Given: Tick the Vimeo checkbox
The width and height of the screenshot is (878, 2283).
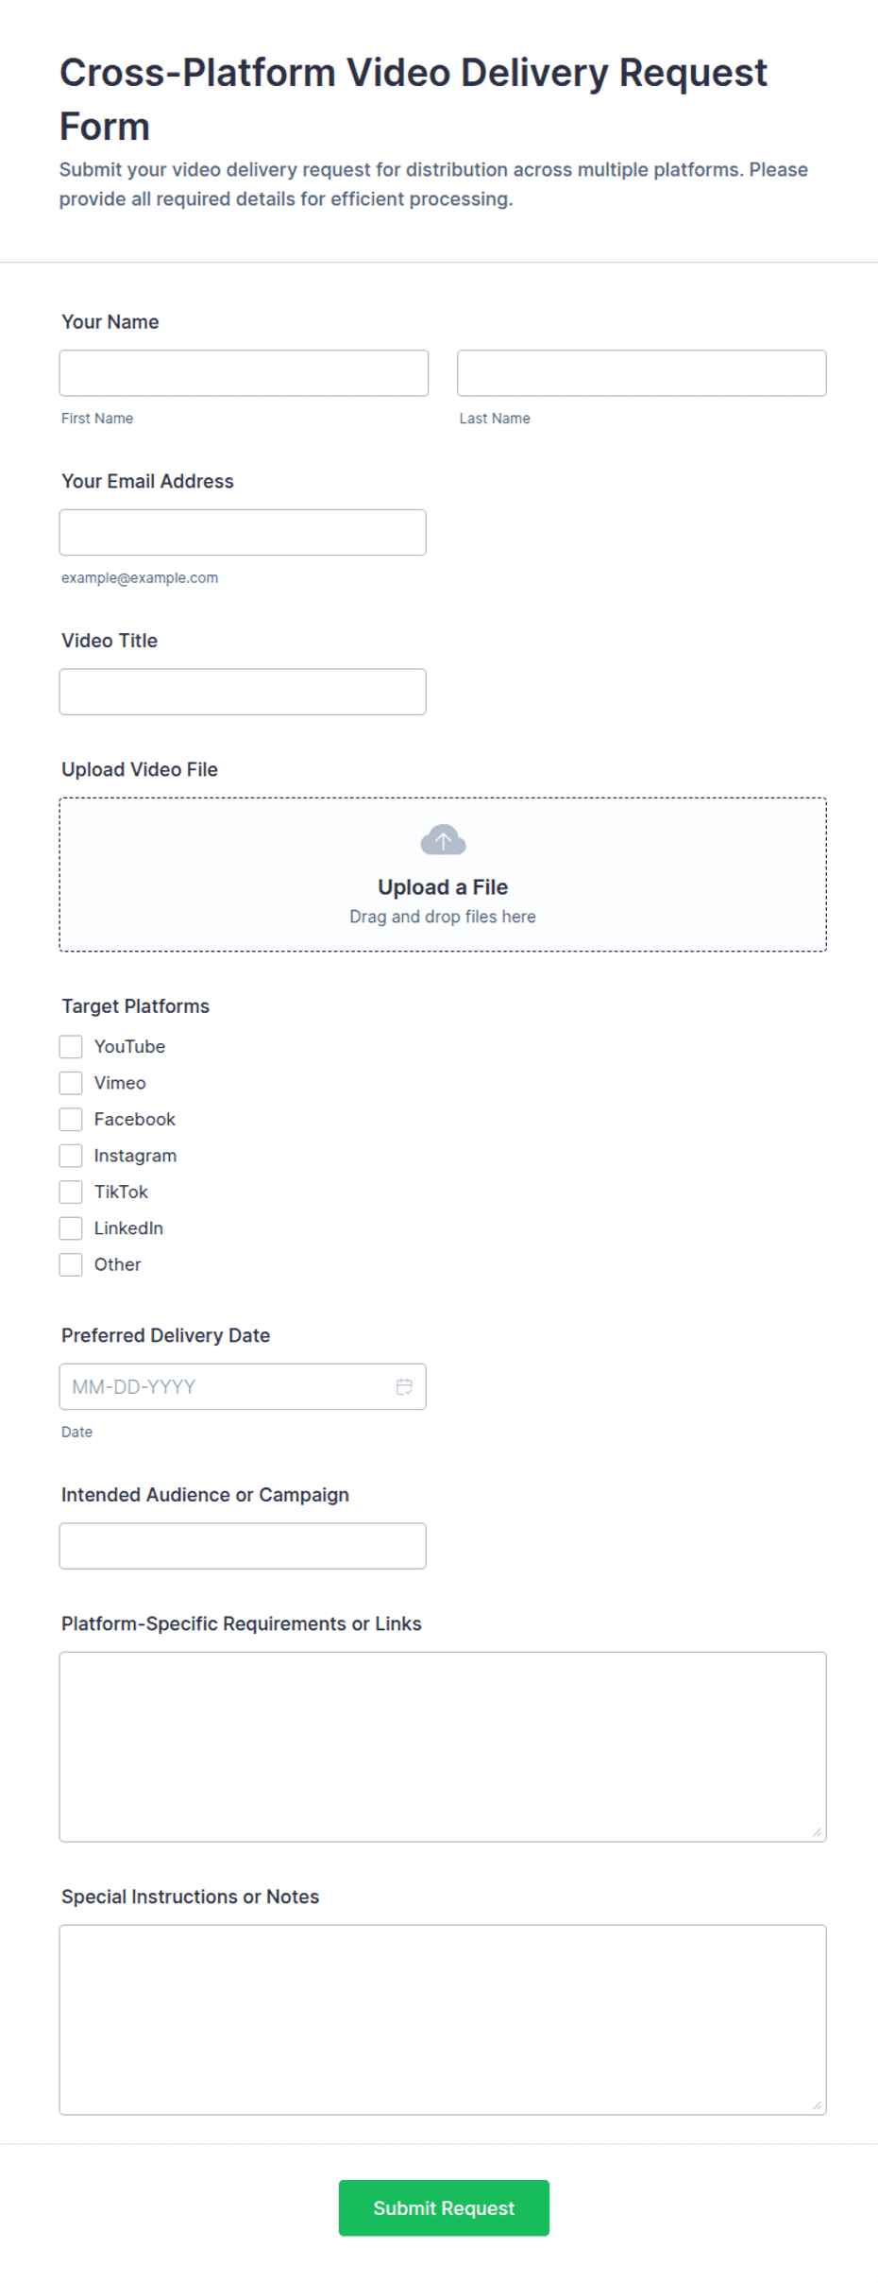Looking at the screenshot, I should point(71,1083).
